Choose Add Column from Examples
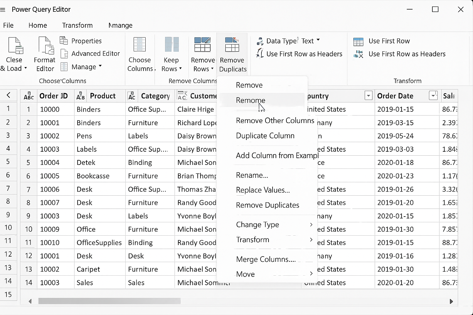 coord(277,155)
